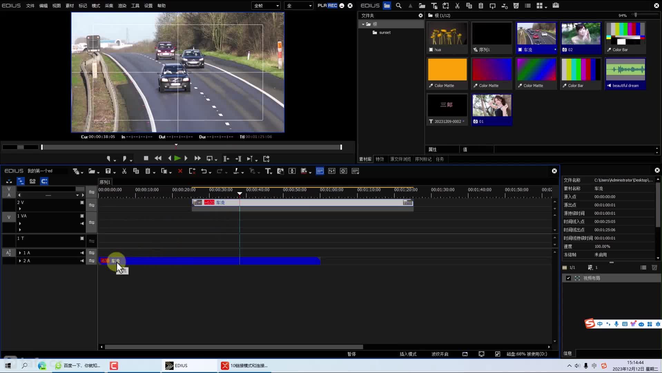The width and height of the screenshot is (662, 373).
Task: Toggle the group/link mode icon
Action: pyautogui.click(x=32, y=181)
